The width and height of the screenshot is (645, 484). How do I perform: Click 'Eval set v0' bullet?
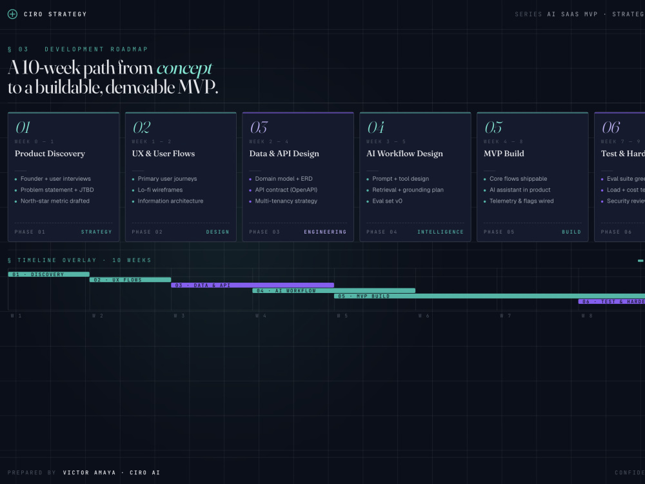tap(388, 201)
